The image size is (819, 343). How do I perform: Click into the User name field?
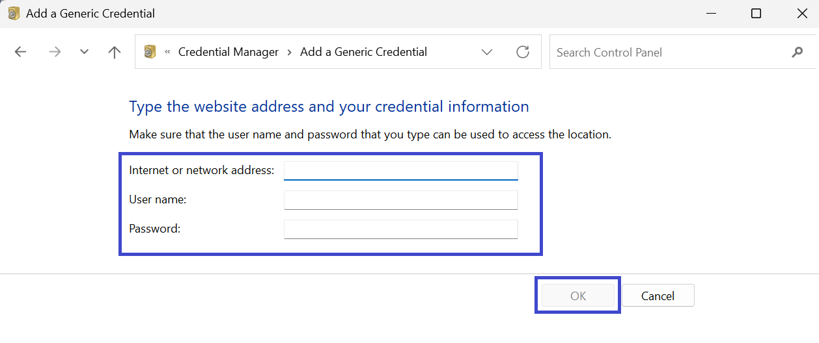(400, 200)
